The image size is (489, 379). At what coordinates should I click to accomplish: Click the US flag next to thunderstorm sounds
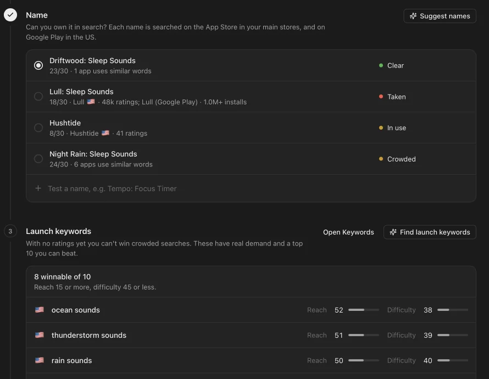tap(40, 335)
